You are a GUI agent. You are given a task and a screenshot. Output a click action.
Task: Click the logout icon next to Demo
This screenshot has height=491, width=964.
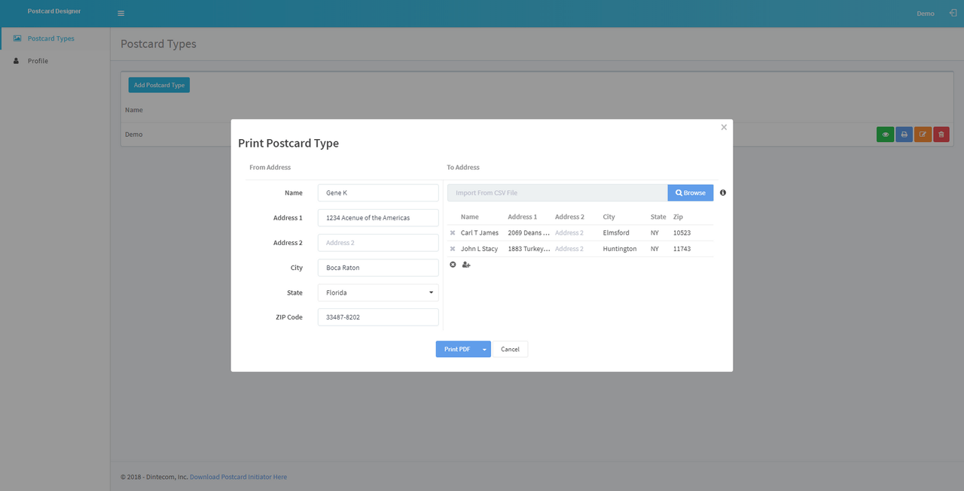[x=953, y=13]
